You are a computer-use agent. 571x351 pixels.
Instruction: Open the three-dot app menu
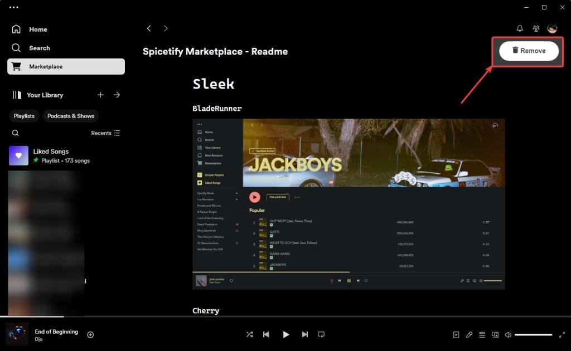click(14, 7)
